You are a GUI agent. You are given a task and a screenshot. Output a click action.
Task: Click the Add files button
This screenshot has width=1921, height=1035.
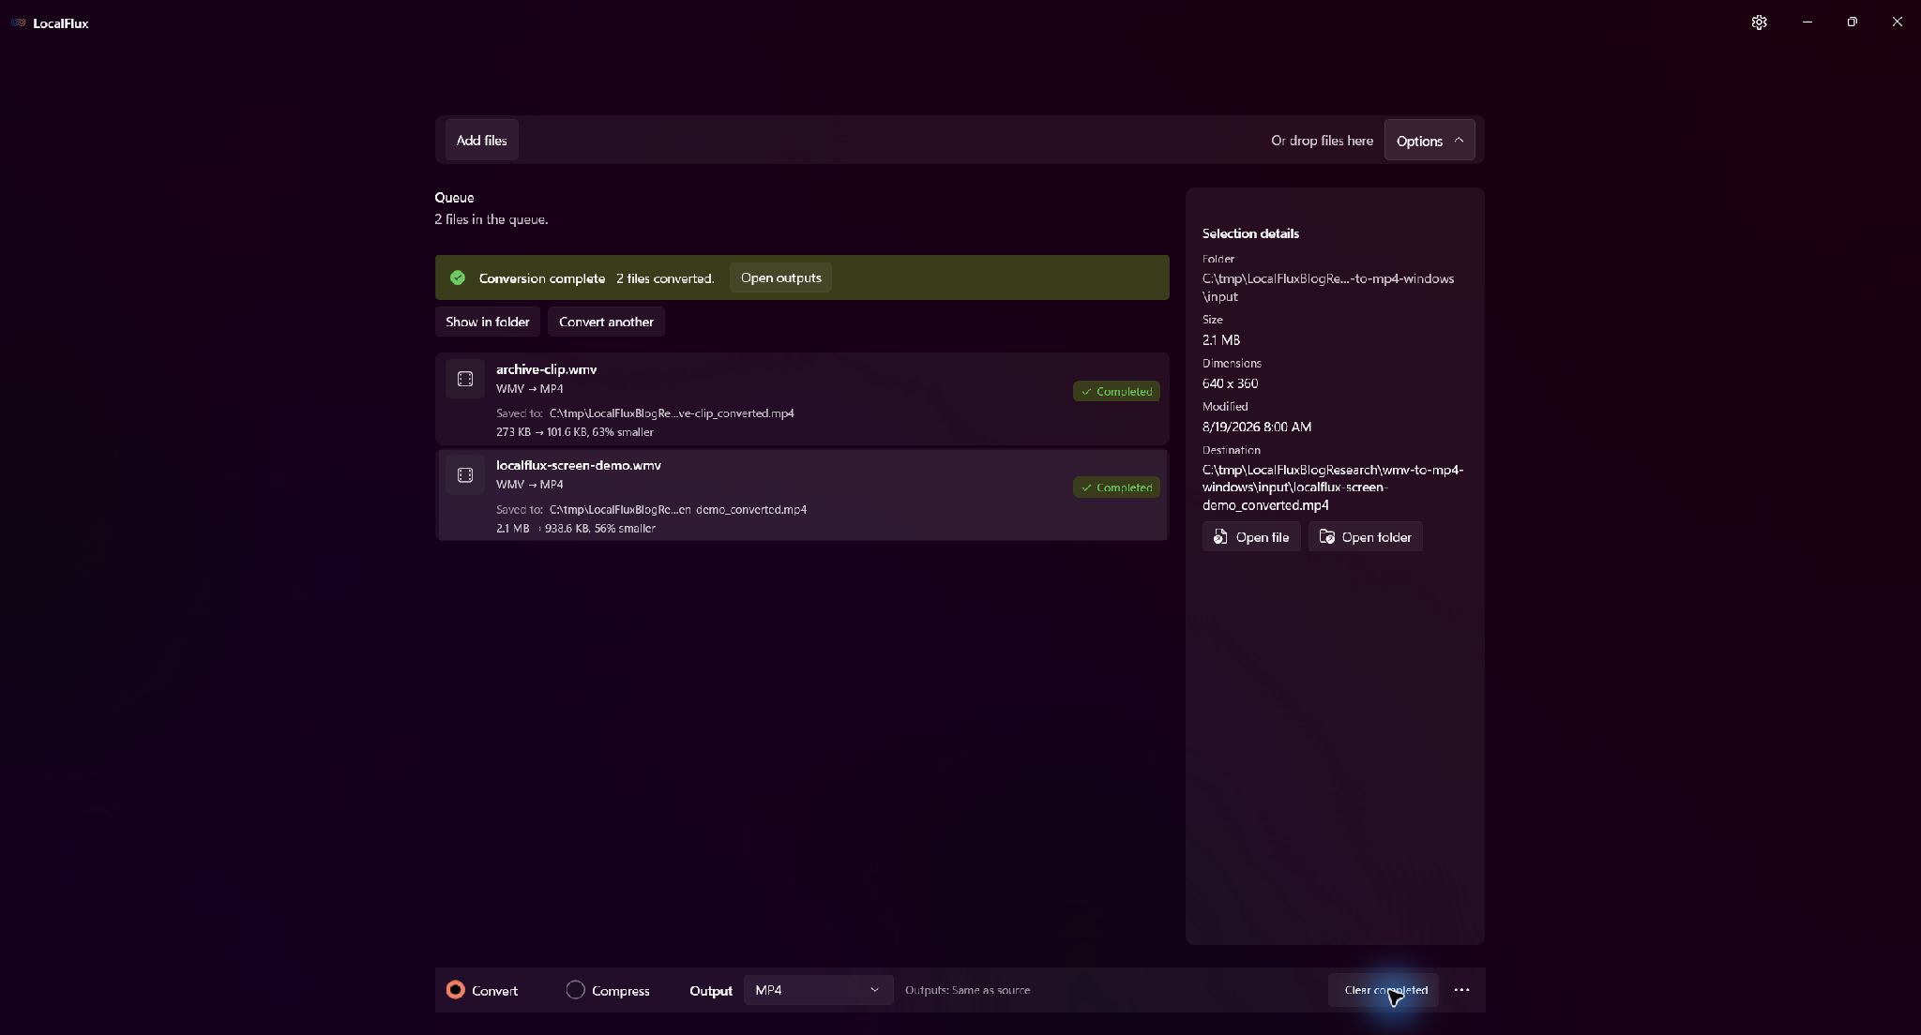point(482,141)
